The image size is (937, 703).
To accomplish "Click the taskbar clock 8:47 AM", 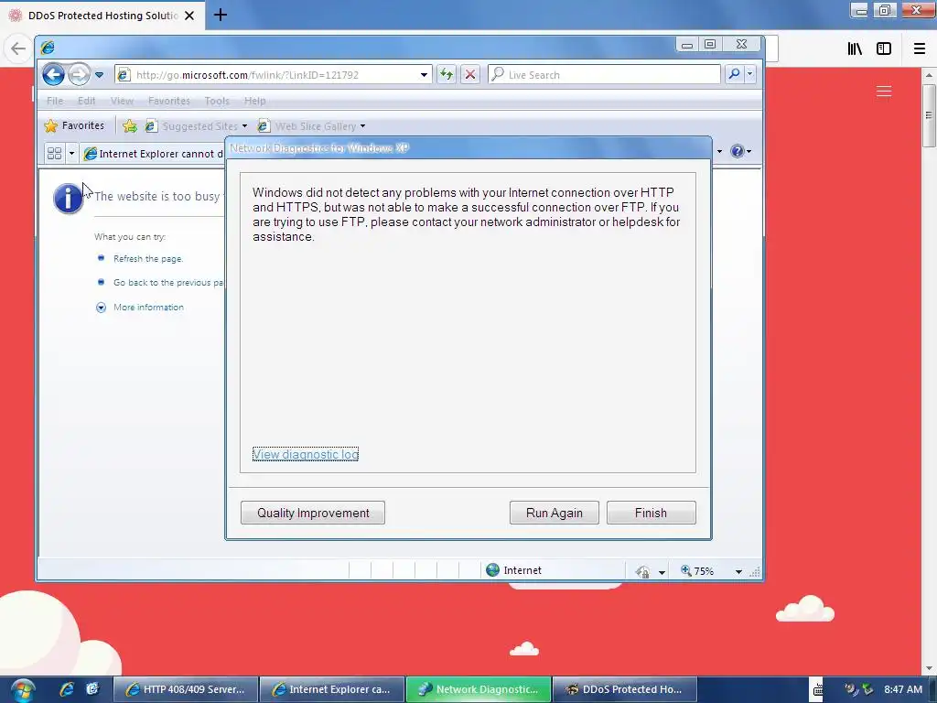I will point(903,689).
